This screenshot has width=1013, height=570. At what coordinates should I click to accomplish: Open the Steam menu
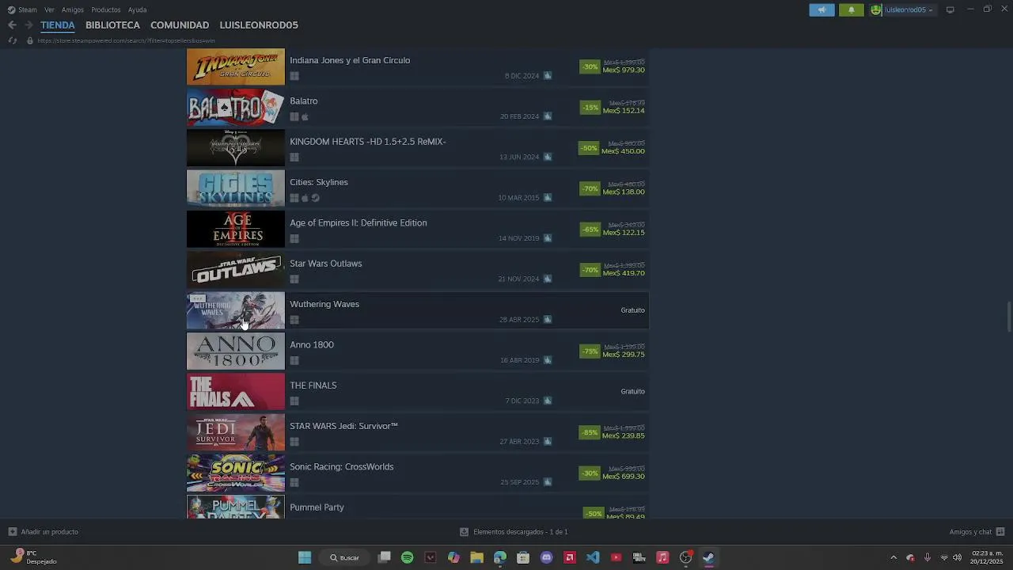[22, 9]
